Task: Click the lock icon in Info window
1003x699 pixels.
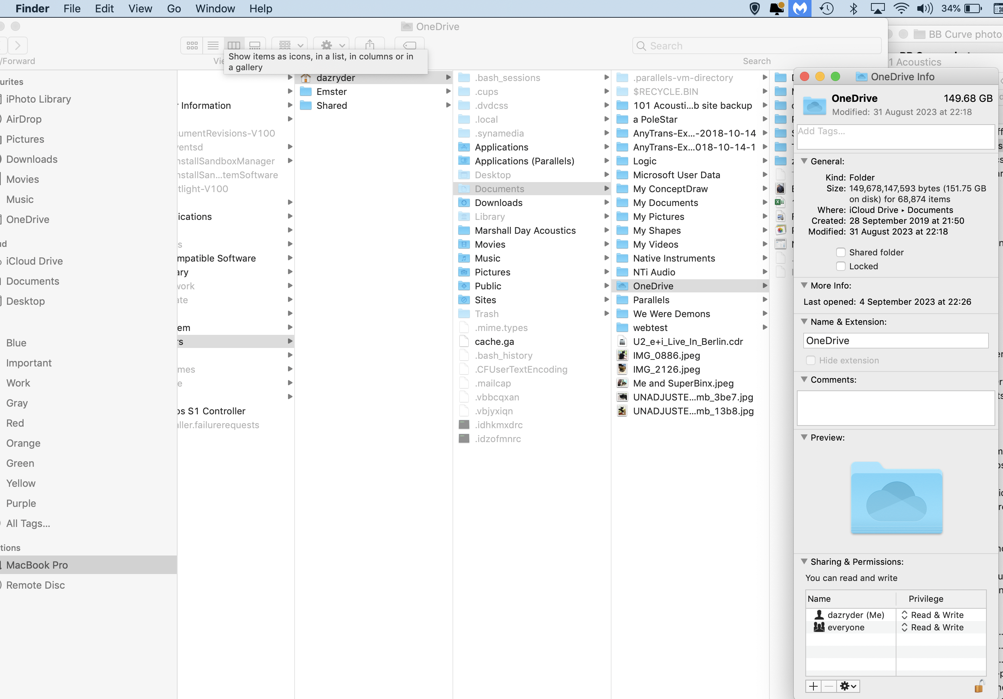Action: (x=979, y=686)
